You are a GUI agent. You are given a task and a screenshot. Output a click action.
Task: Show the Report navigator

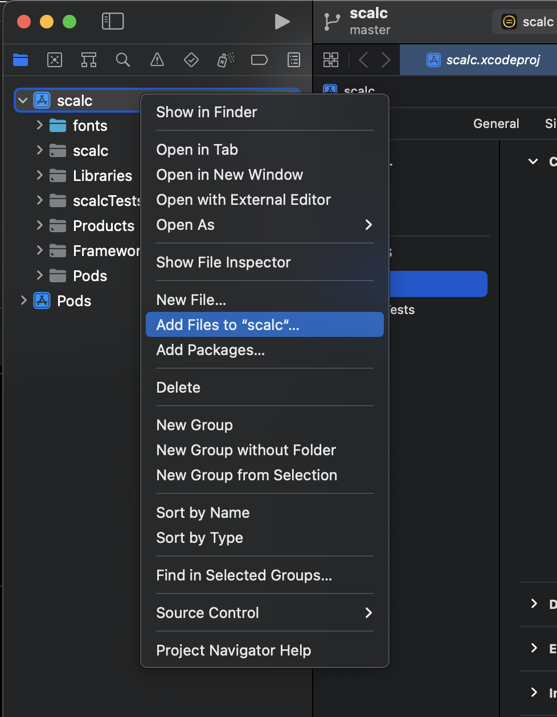point(294,60)
